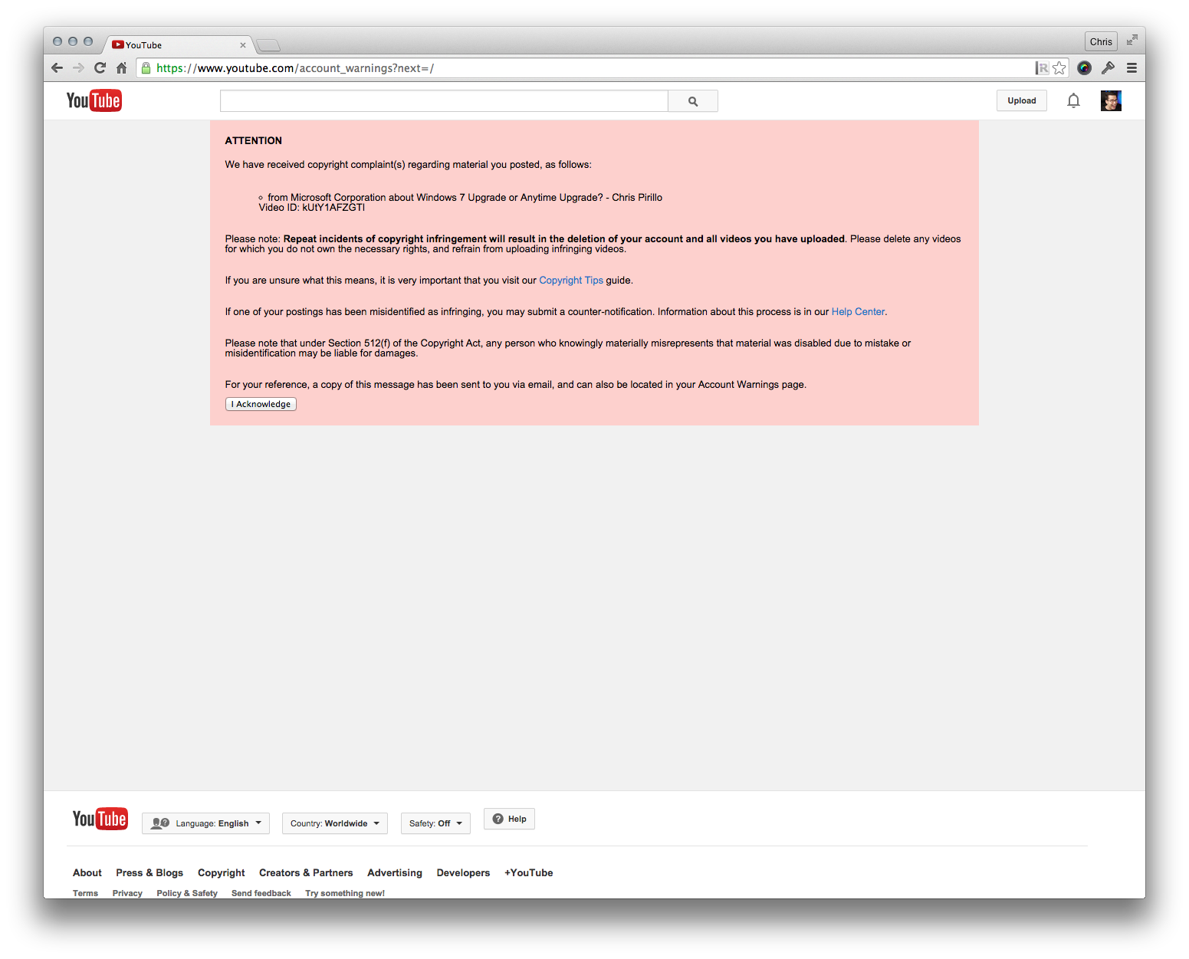Click the footer Help button
The height and width of the screenshot is (959, 1189).
[x=509, y=819]
